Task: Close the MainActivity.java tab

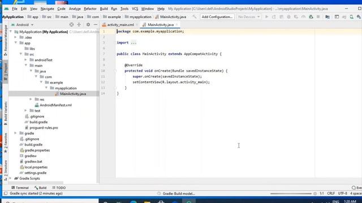Action: pyautogui.click(x=177, y=25)
